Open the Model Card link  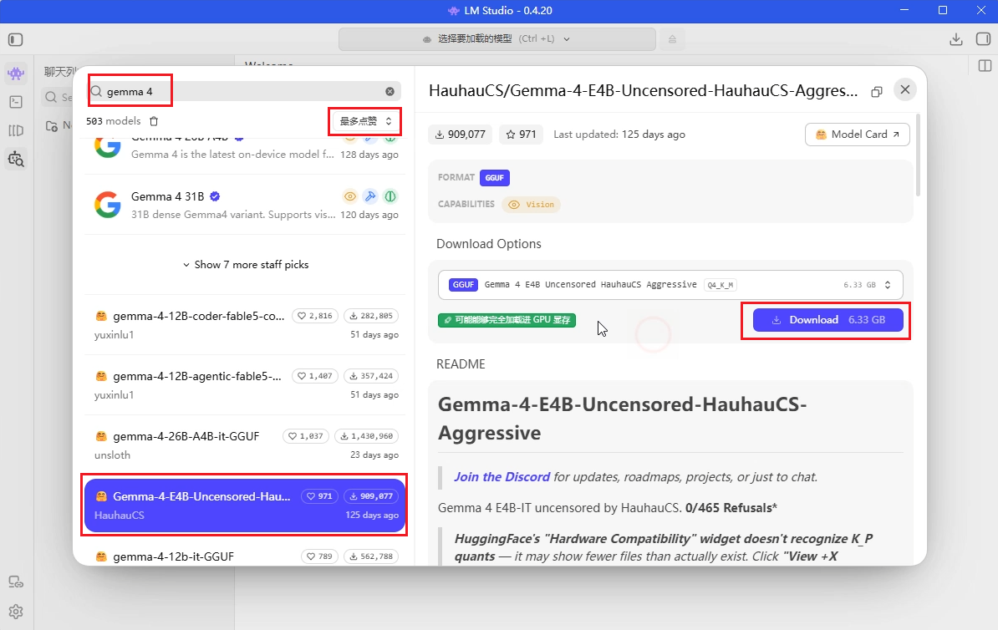coord(857,135)
